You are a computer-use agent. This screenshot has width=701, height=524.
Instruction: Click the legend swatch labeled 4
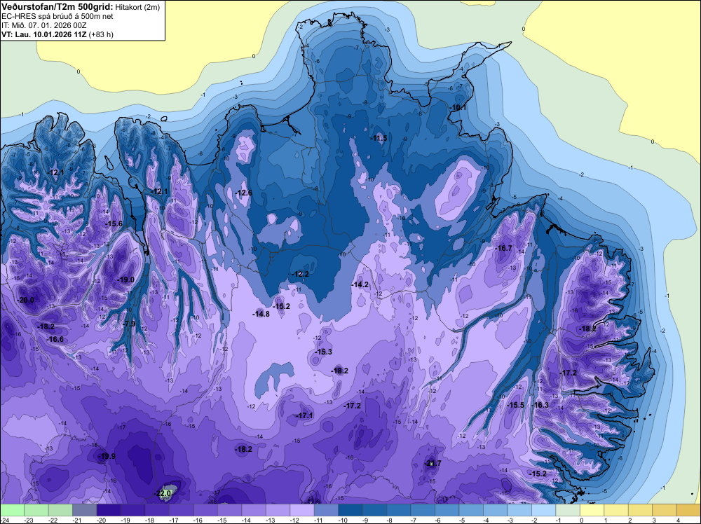[x=688, y=510]
